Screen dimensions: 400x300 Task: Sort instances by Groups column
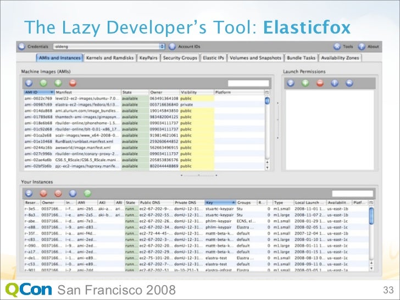click(x=246, y=203)
